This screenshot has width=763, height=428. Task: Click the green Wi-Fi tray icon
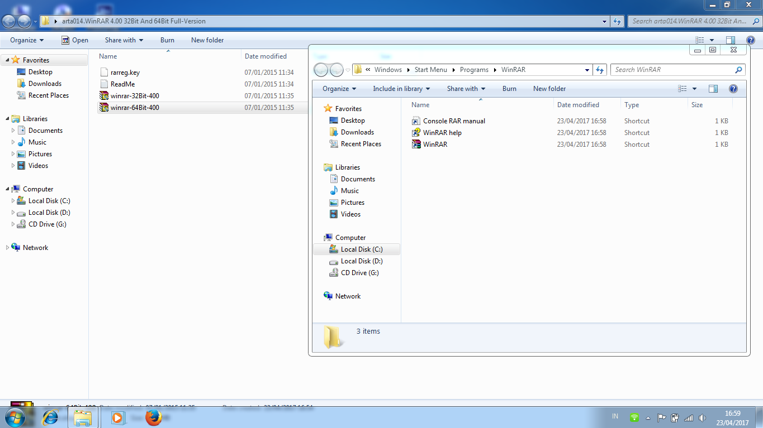click(634, 417)
